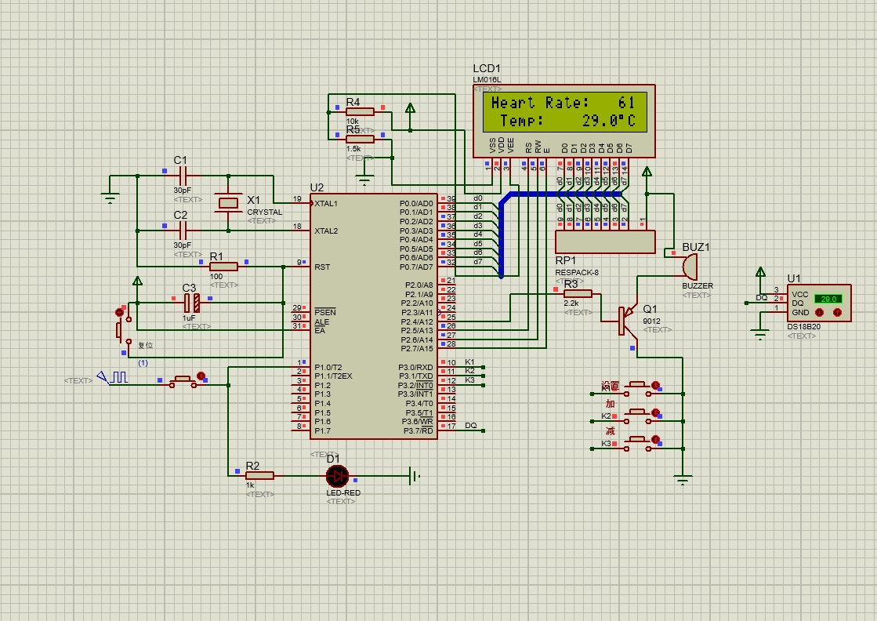Viewport: 877px width, 621px height.
Task: Select the U2 microcontroller body
Action: pyautogui.click(x=374, y=317)
